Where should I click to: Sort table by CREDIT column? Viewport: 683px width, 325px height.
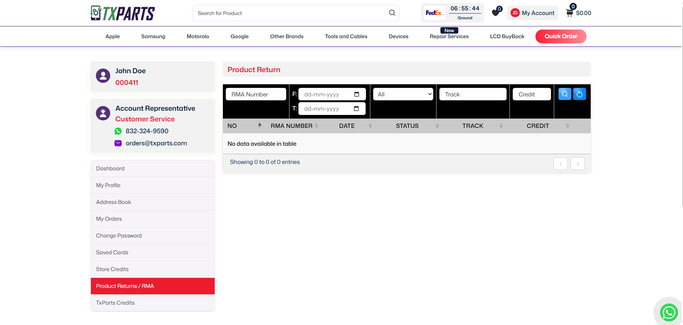click(x=538, y=126)
